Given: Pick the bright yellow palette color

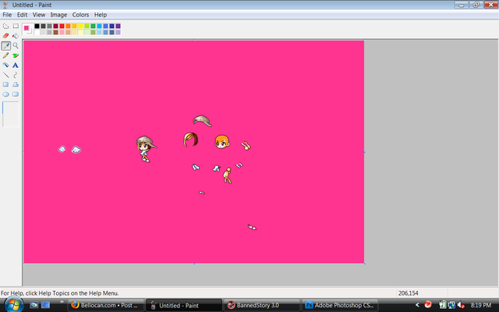Looking at the screenshot, I should (80, 26).
